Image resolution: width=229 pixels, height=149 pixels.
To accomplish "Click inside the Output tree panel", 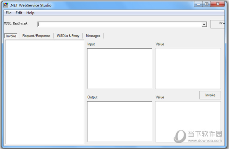I will 119,122.
